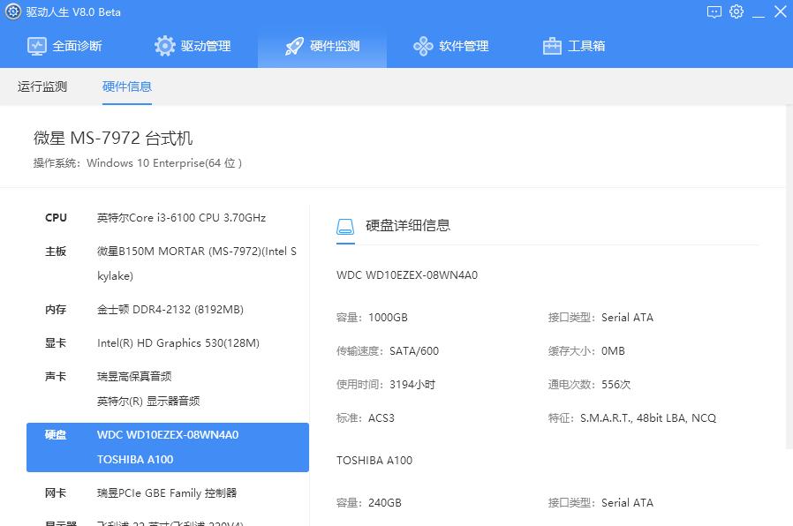Screen dimensions: 793x526
Task: Open the 驱动管理 gear icon
Action: pos(164,45)
